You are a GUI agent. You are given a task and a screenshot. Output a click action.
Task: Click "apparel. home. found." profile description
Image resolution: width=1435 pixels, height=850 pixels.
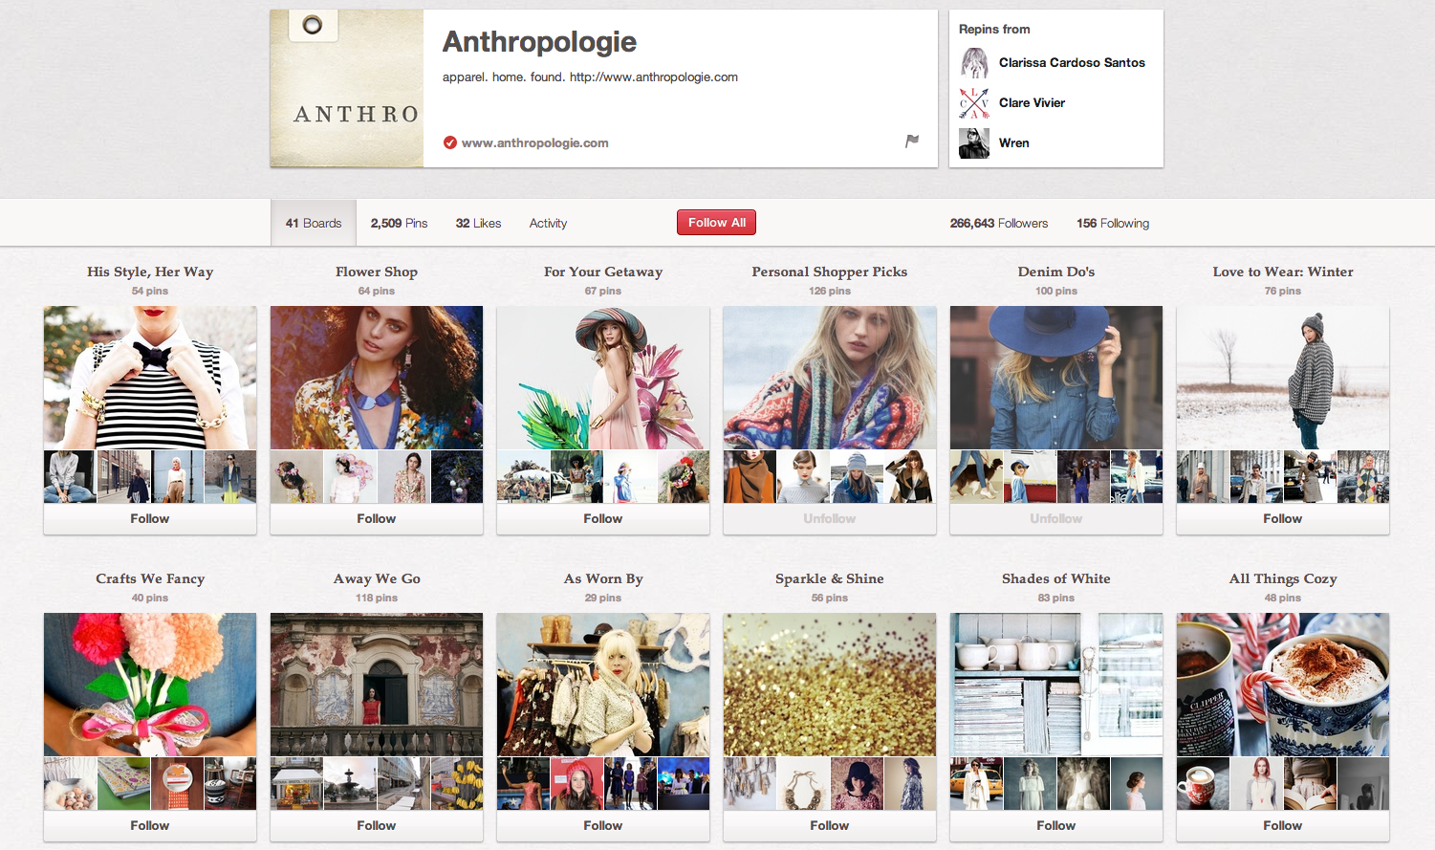click(503, 76)
